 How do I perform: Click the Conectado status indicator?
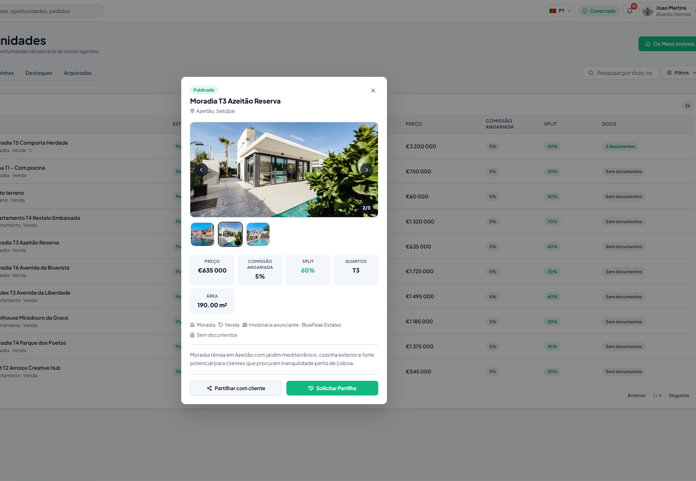[599, 11]
